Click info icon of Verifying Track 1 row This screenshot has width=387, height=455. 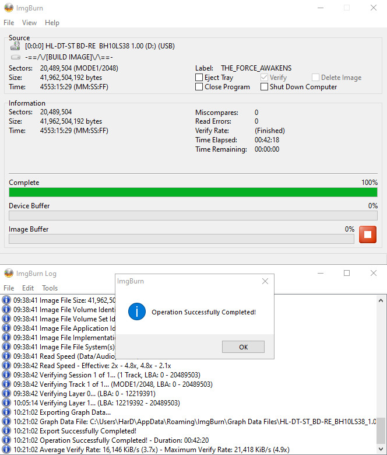[x=6, y=384]
